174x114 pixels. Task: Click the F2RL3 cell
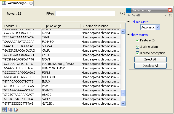click(x=61, y=73)
